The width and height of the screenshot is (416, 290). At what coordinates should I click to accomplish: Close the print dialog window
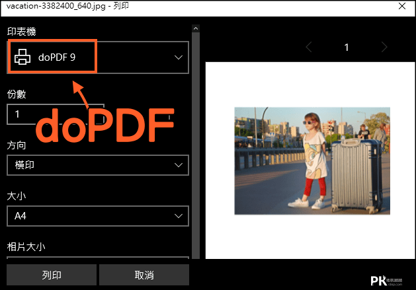(402, 6)
